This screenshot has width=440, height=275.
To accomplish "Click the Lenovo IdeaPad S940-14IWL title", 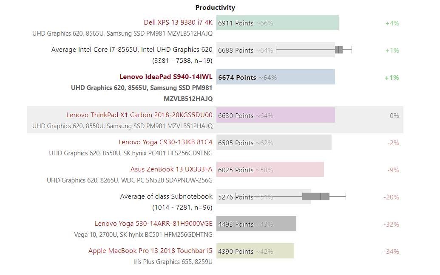I will point(166,77).
